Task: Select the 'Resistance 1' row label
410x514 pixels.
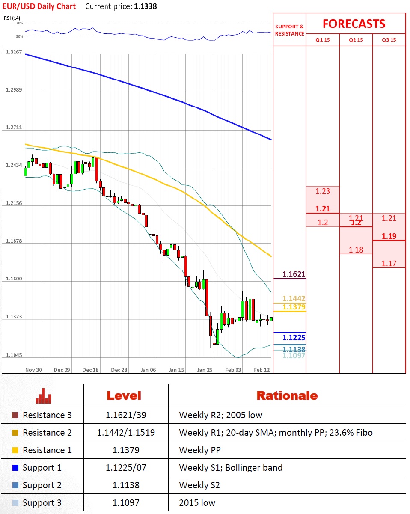Action: click(x=47, y=450)
